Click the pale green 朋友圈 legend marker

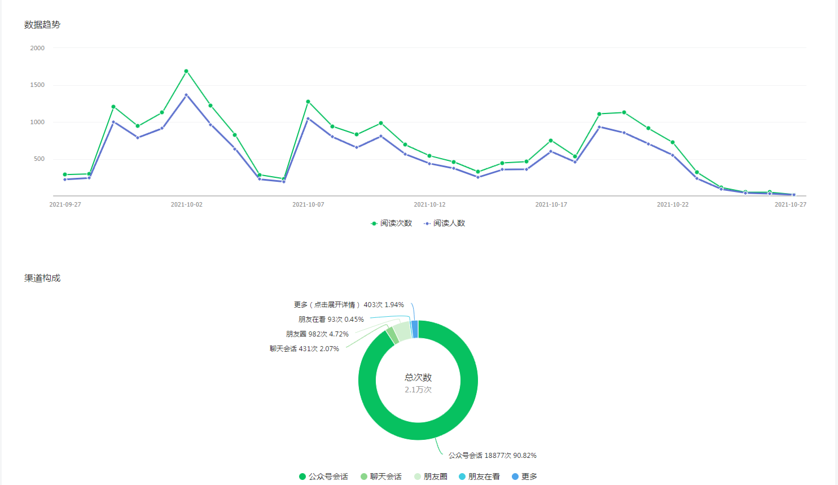pos(418,477)
